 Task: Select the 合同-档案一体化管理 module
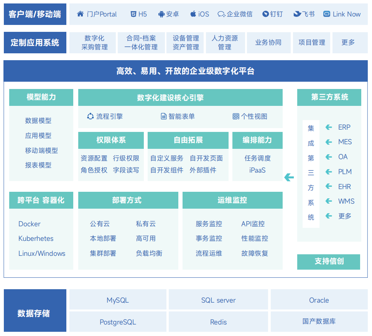[x=141, y=43]
